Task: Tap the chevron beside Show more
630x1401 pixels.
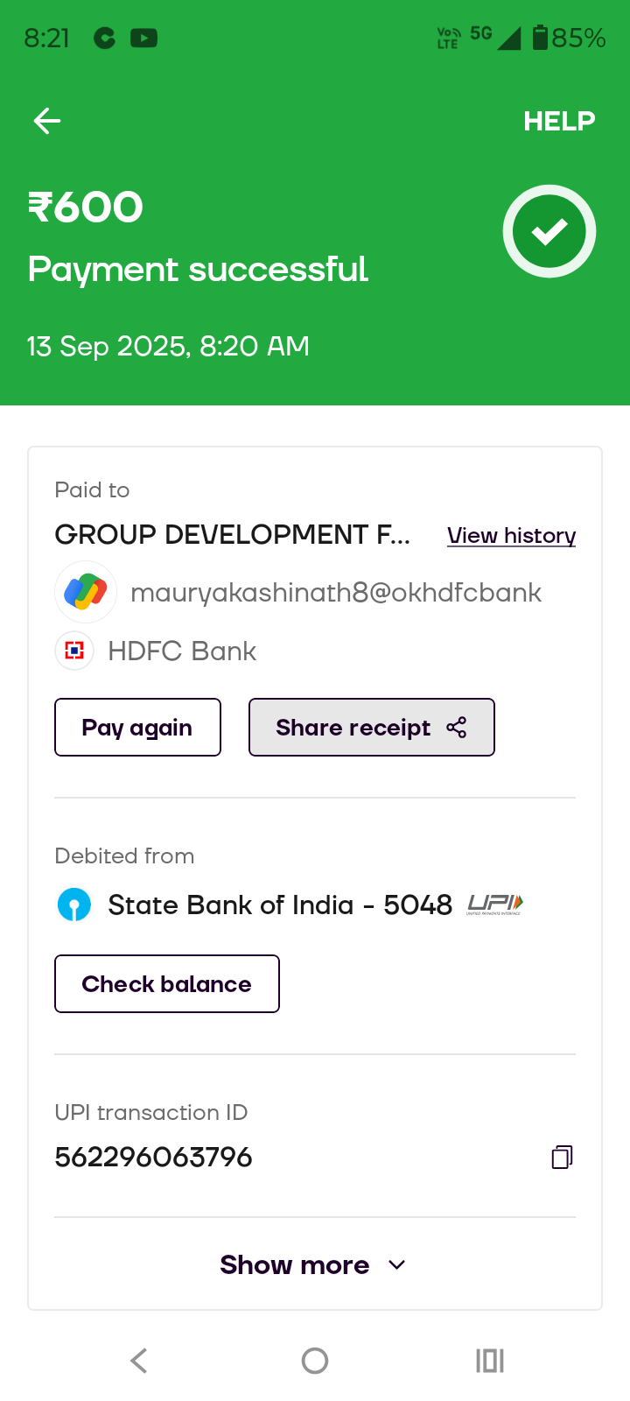Action: tap(396, 1265)
